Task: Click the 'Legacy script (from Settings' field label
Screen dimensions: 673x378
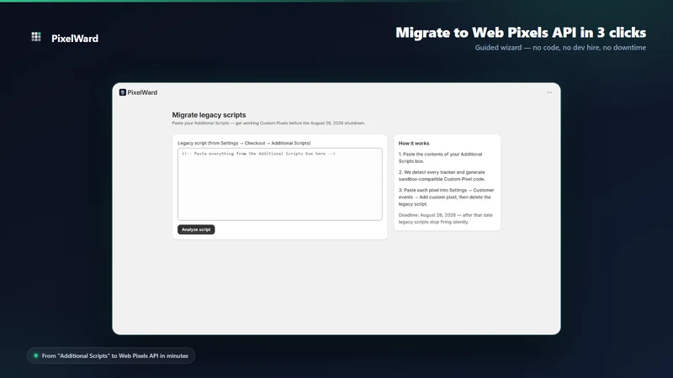Action: click(x=244, y=143)
